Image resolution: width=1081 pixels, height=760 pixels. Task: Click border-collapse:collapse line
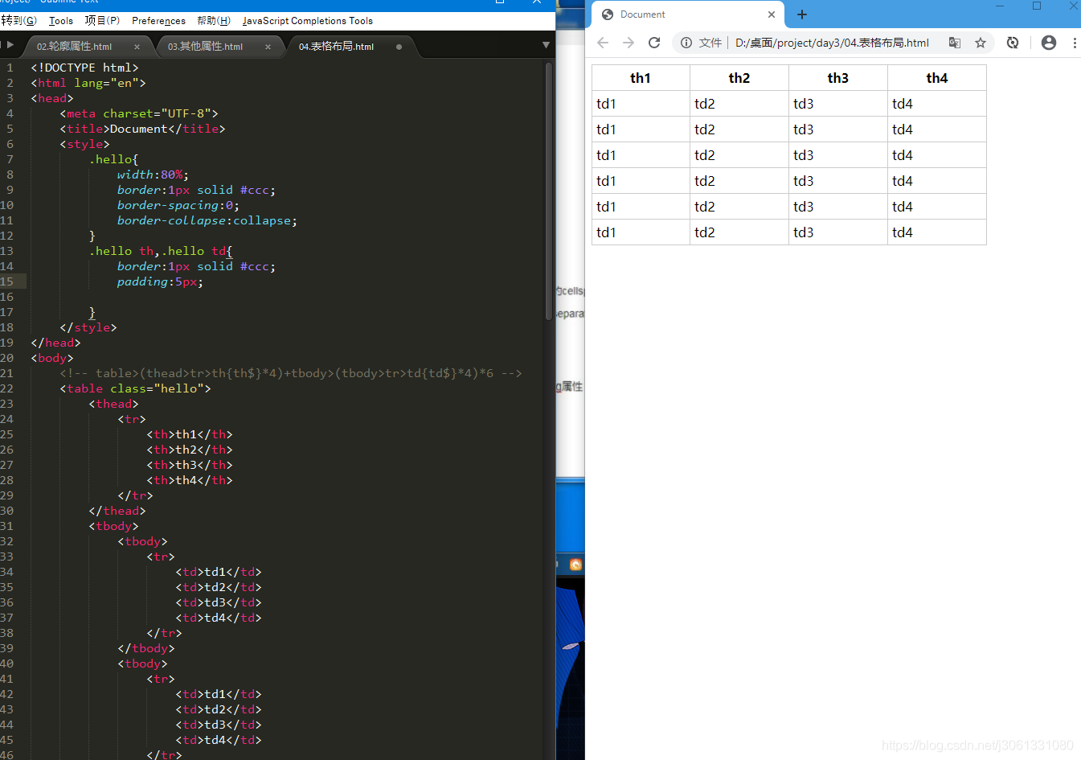pyautogui.click(x=207, y=220)
